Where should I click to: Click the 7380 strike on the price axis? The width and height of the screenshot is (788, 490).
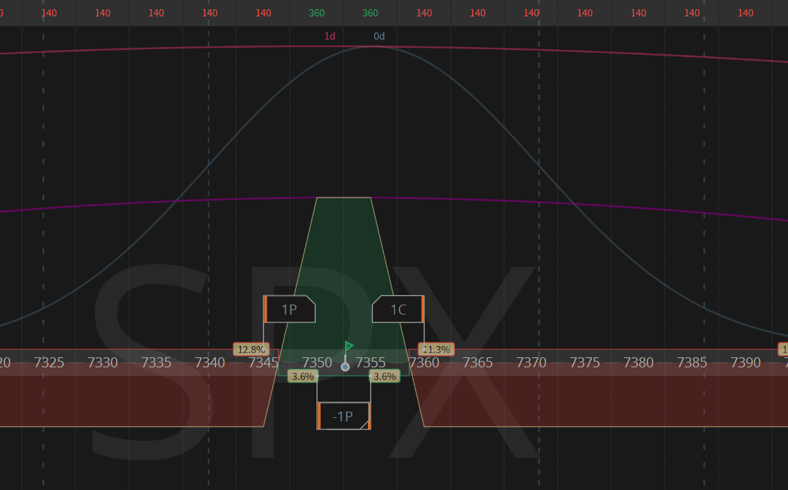click(638, 362)
